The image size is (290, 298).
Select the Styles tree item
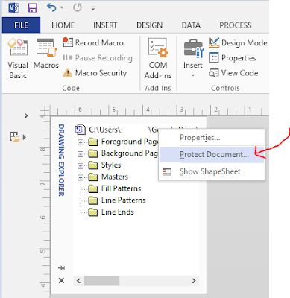(x=111, y=165)
